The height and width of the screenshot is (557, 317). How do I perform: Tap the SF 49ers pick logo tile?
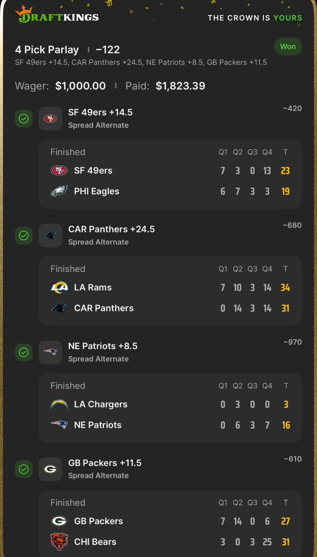(50, 119)
